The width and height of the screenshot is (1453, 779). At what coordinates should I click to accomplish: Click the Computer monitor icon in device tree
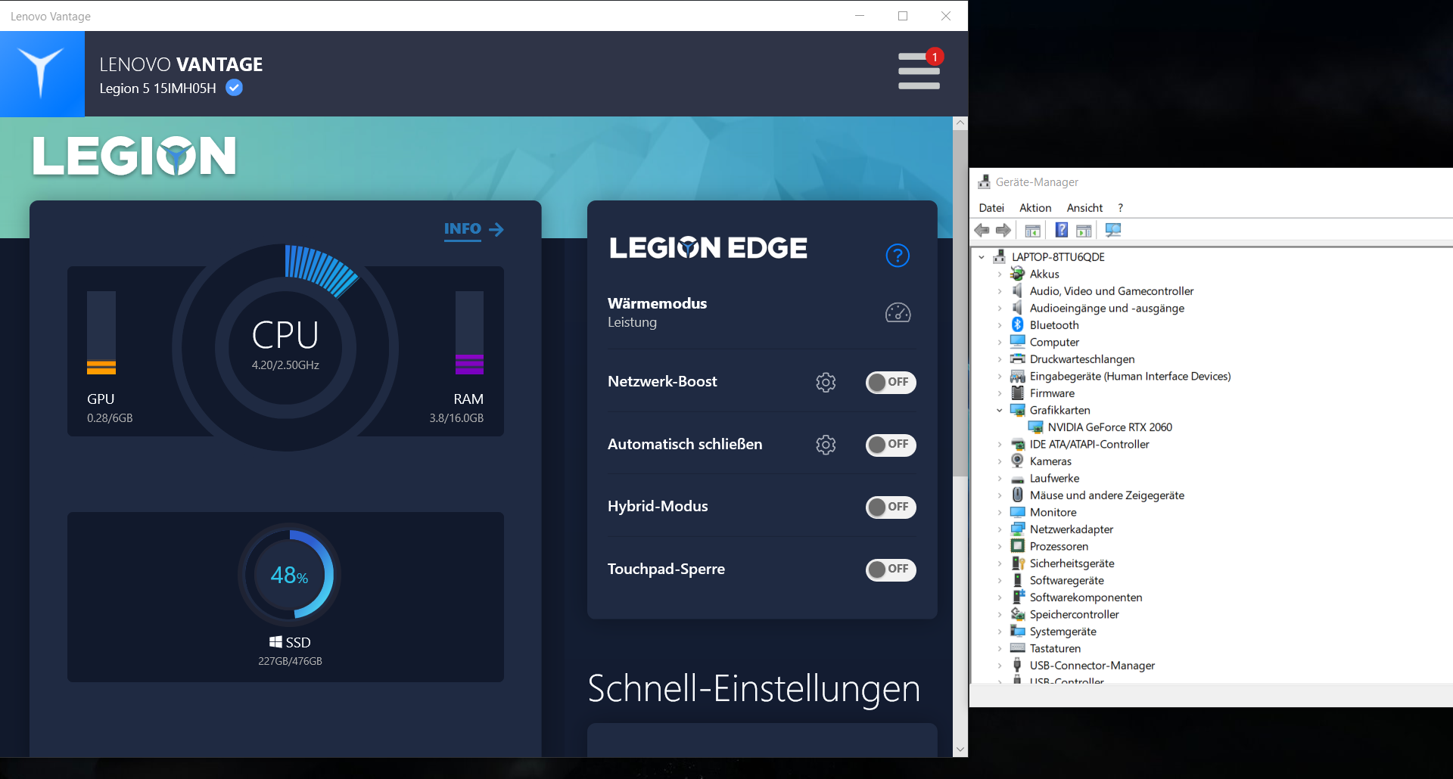pos(1018,342)
